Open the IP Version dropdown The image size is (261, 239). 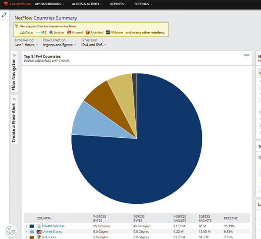point(94,45)
